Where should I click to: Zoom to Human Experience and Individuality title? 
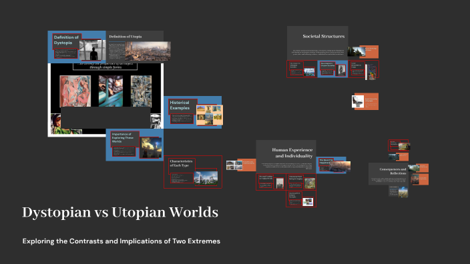[292, 153]
